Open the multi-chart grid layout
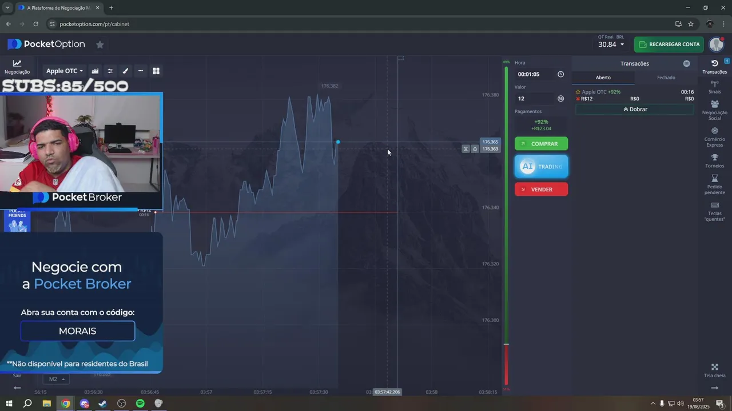732x411 pixels. point(156,71)
